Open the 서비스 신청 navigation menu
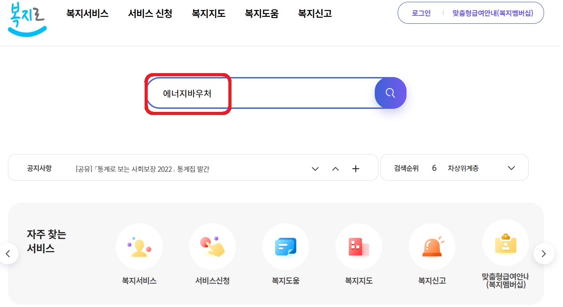563x307 pixels. tap(150, 14)
